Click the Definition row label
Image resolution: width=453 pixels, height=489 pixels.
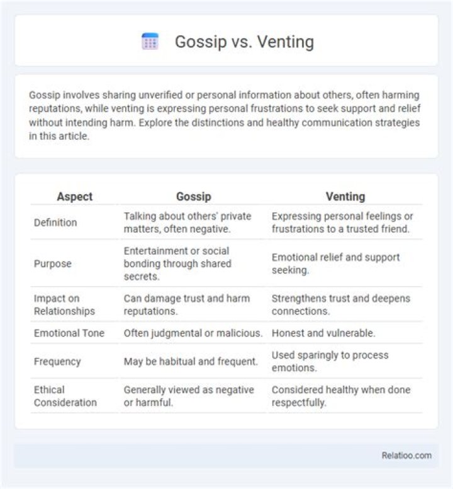tap(55, 222)
